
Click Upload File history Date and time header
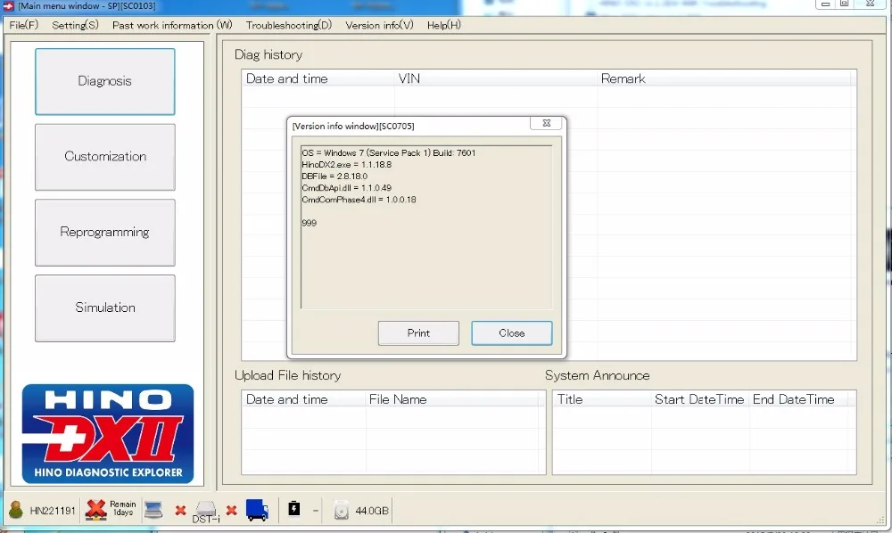coord(303,399)
